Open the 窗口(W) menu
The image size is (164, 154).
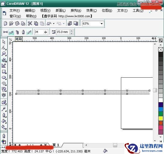point(15,16)
